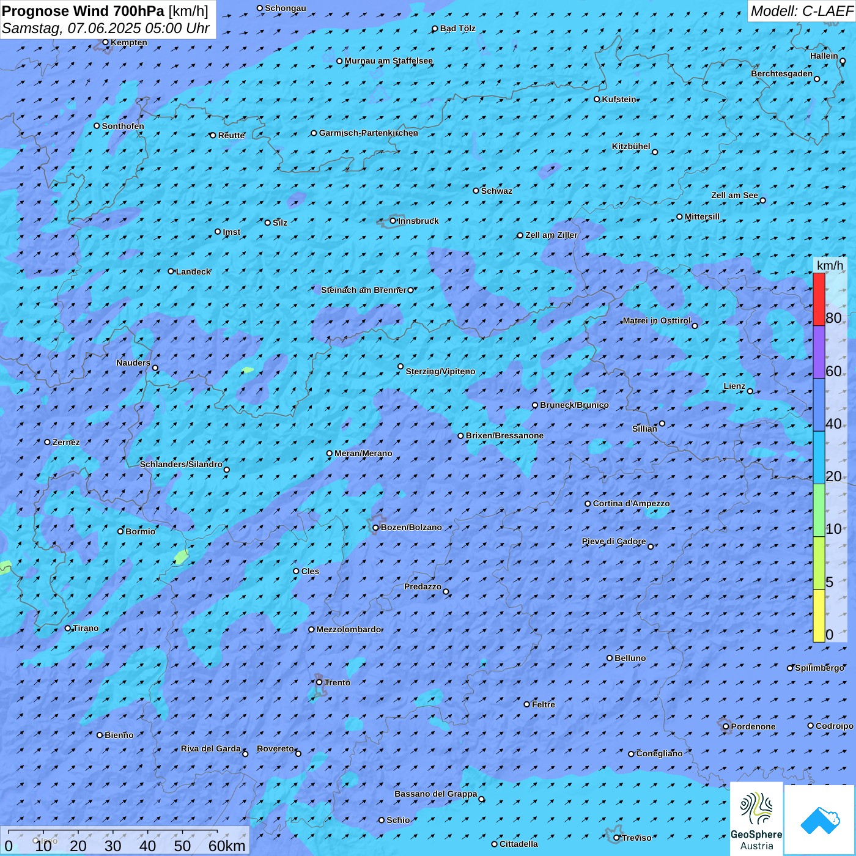Select the Innsbruck city marker dot
Viewport: 856px width, 856px height.
coord(393,221)
